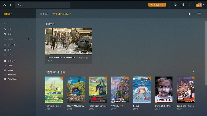Click Lupin the Third title link

tap(185, 106)
